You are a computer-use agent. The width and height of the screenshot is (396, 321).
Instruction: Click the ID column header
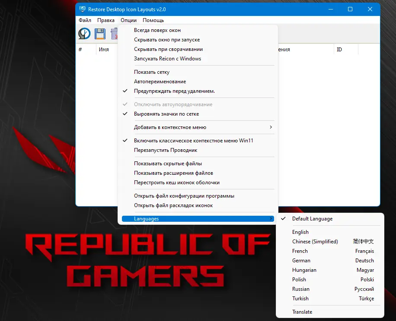coord(346,49)
